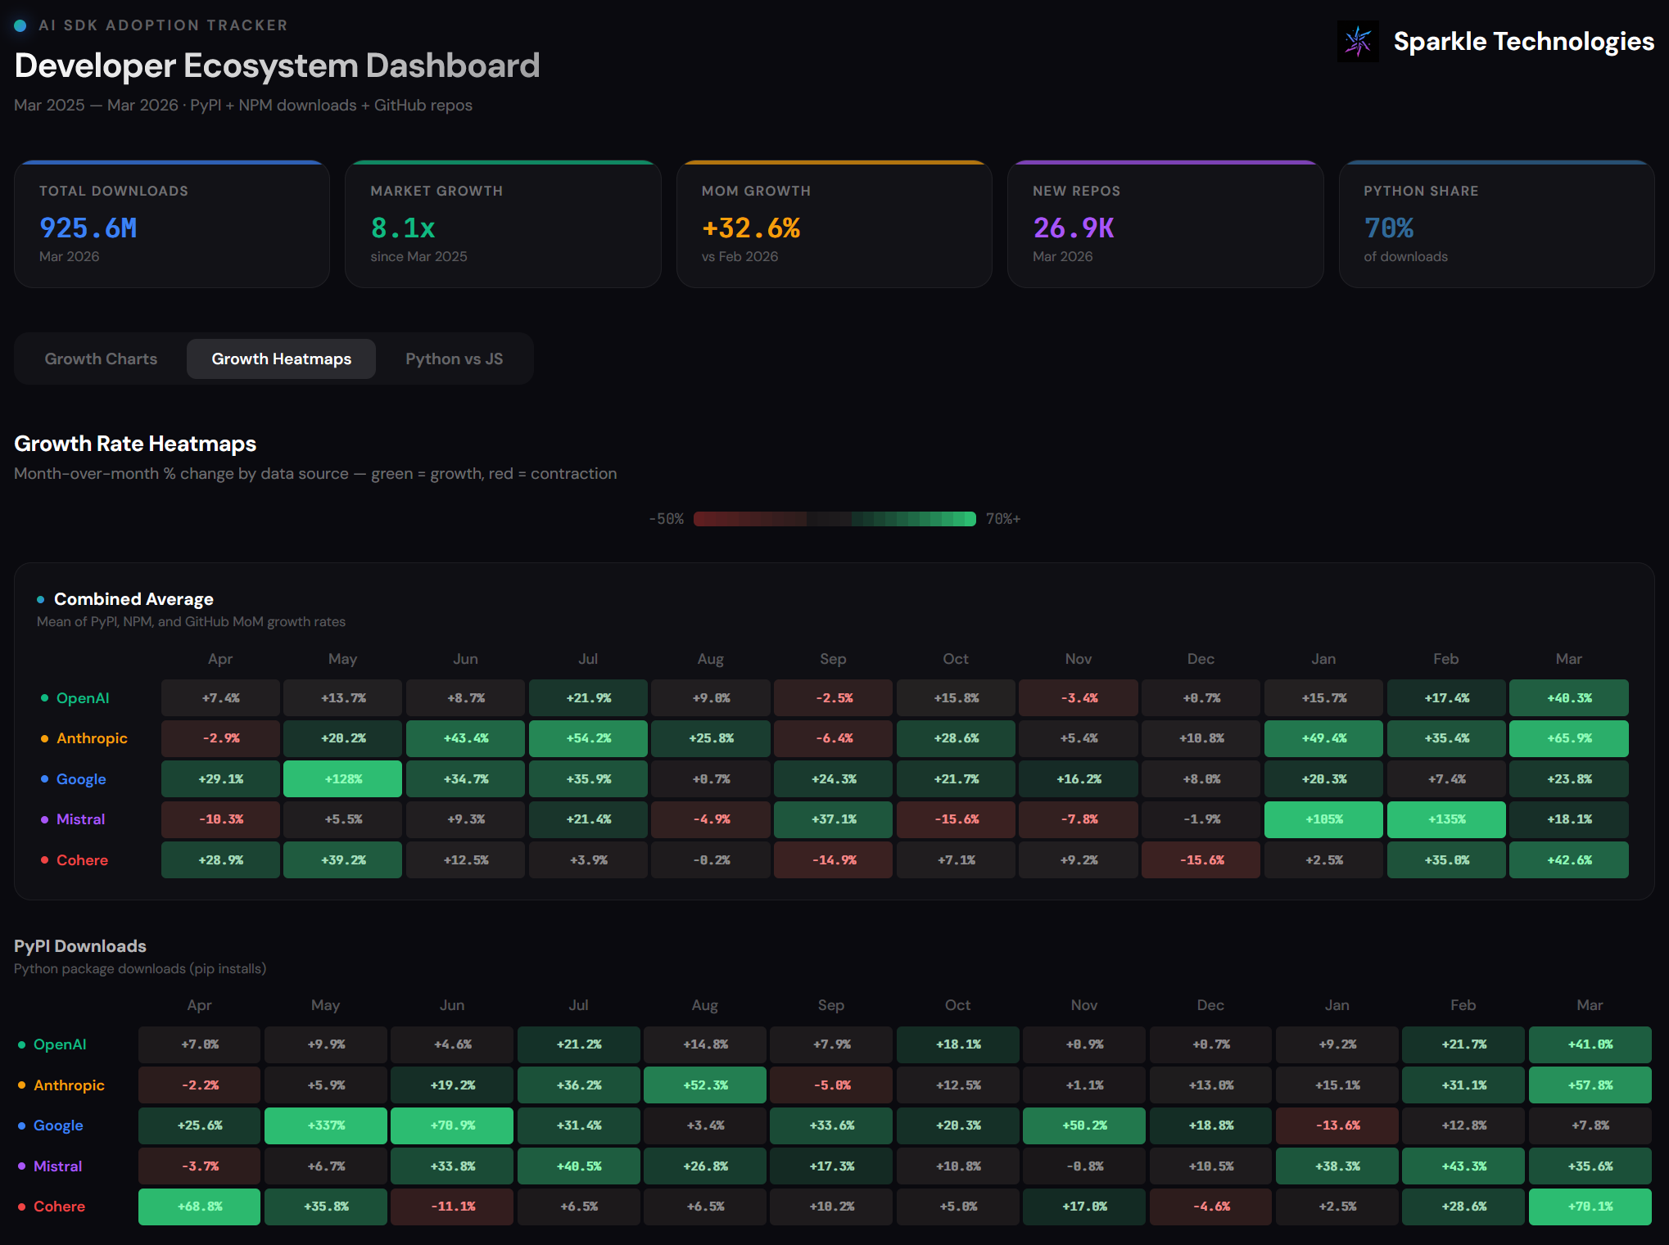The width and height of the screenshot is (1669, 1245).
Task: Click the +39.2% Cohere May cell
Action: click(342, 859)
